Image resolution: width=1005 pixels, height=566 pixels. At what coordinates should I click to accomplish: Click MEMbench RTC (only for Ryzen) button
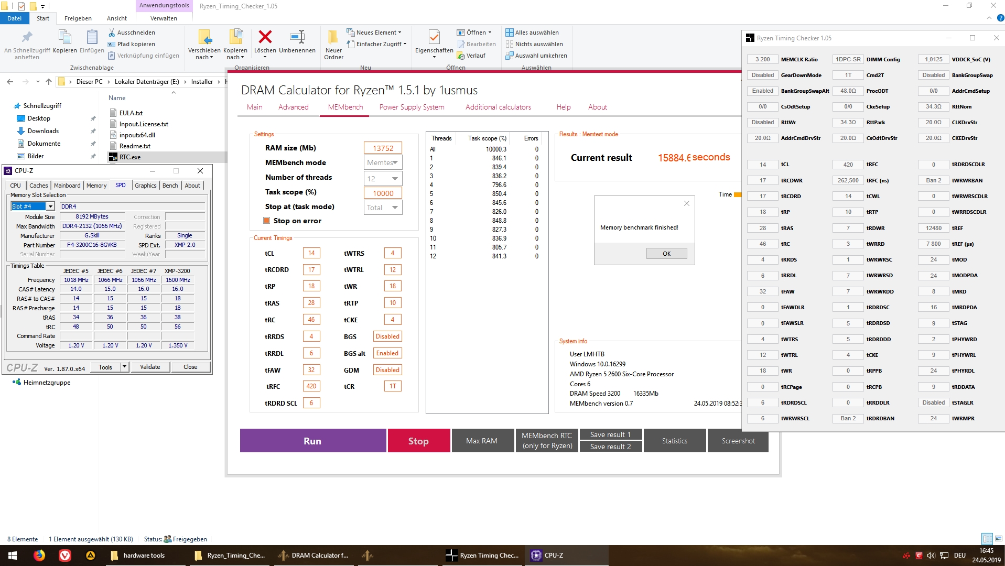[547, 441]
